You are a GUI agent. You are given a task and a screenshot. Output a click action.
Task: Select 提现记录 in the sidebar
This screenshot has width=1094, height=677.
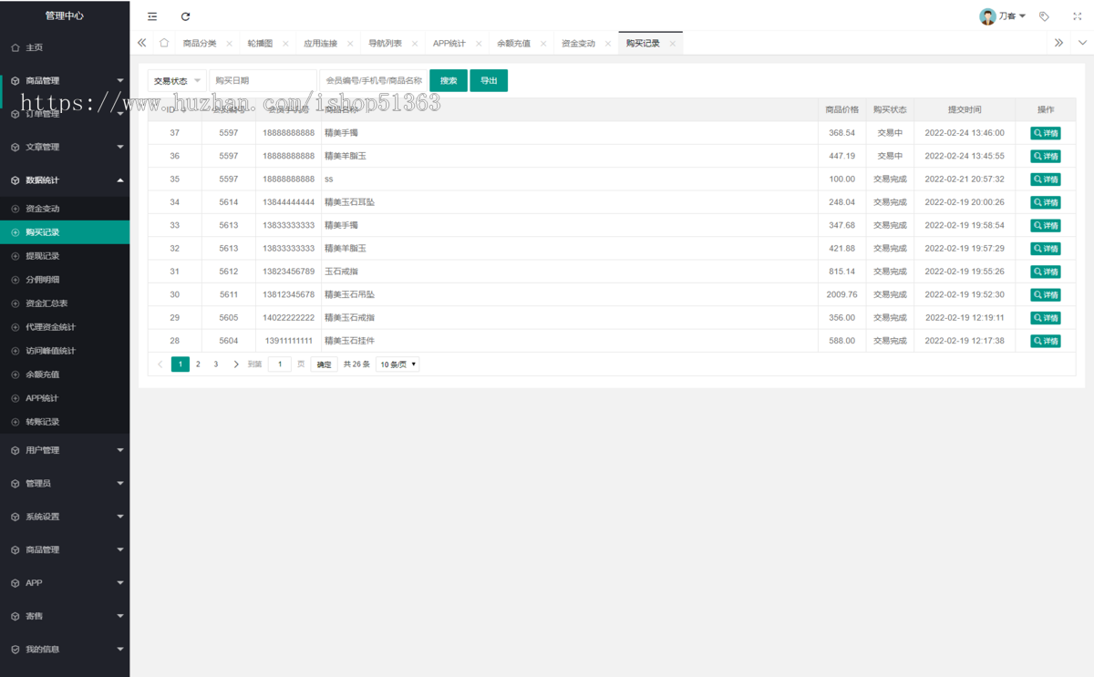coord(43,256)
